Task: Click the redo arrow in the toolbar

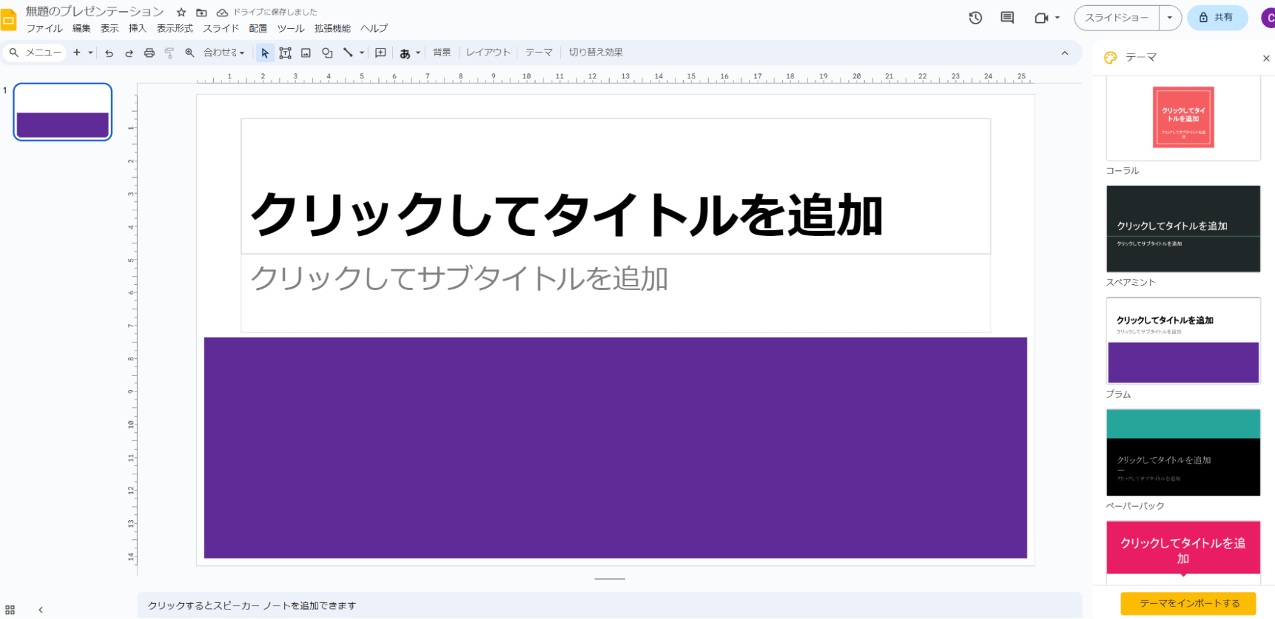Action: [x=129, y=53]
